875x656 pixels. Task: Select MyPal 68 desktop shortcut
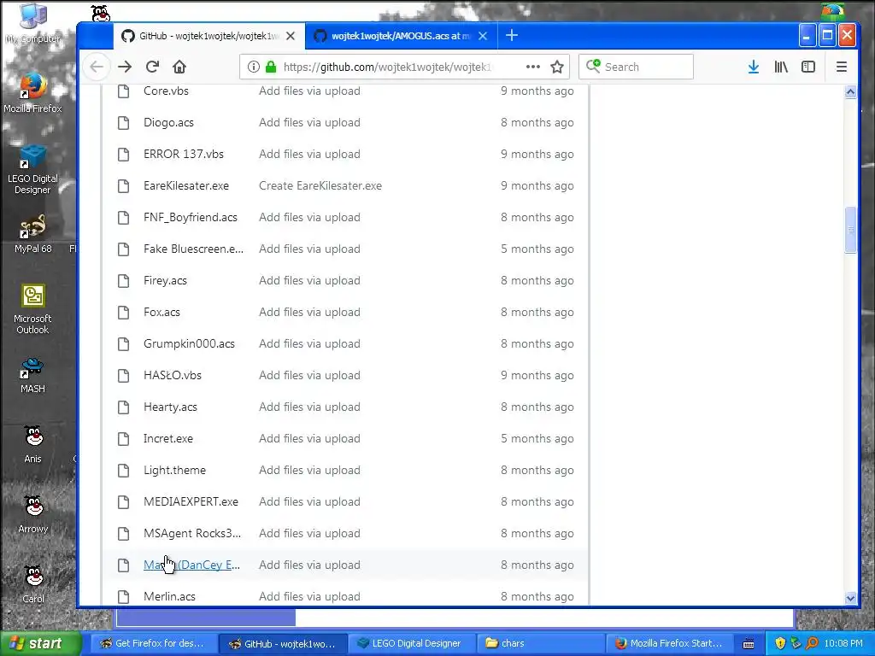[x=32, y=234]
